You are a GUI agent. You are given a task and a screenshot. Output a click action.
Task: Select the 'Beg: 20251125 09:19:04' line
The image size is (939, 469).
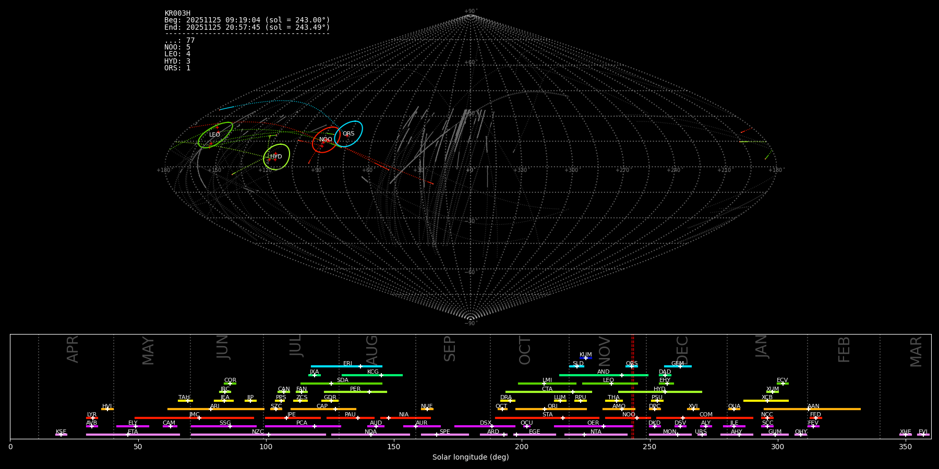247,20
